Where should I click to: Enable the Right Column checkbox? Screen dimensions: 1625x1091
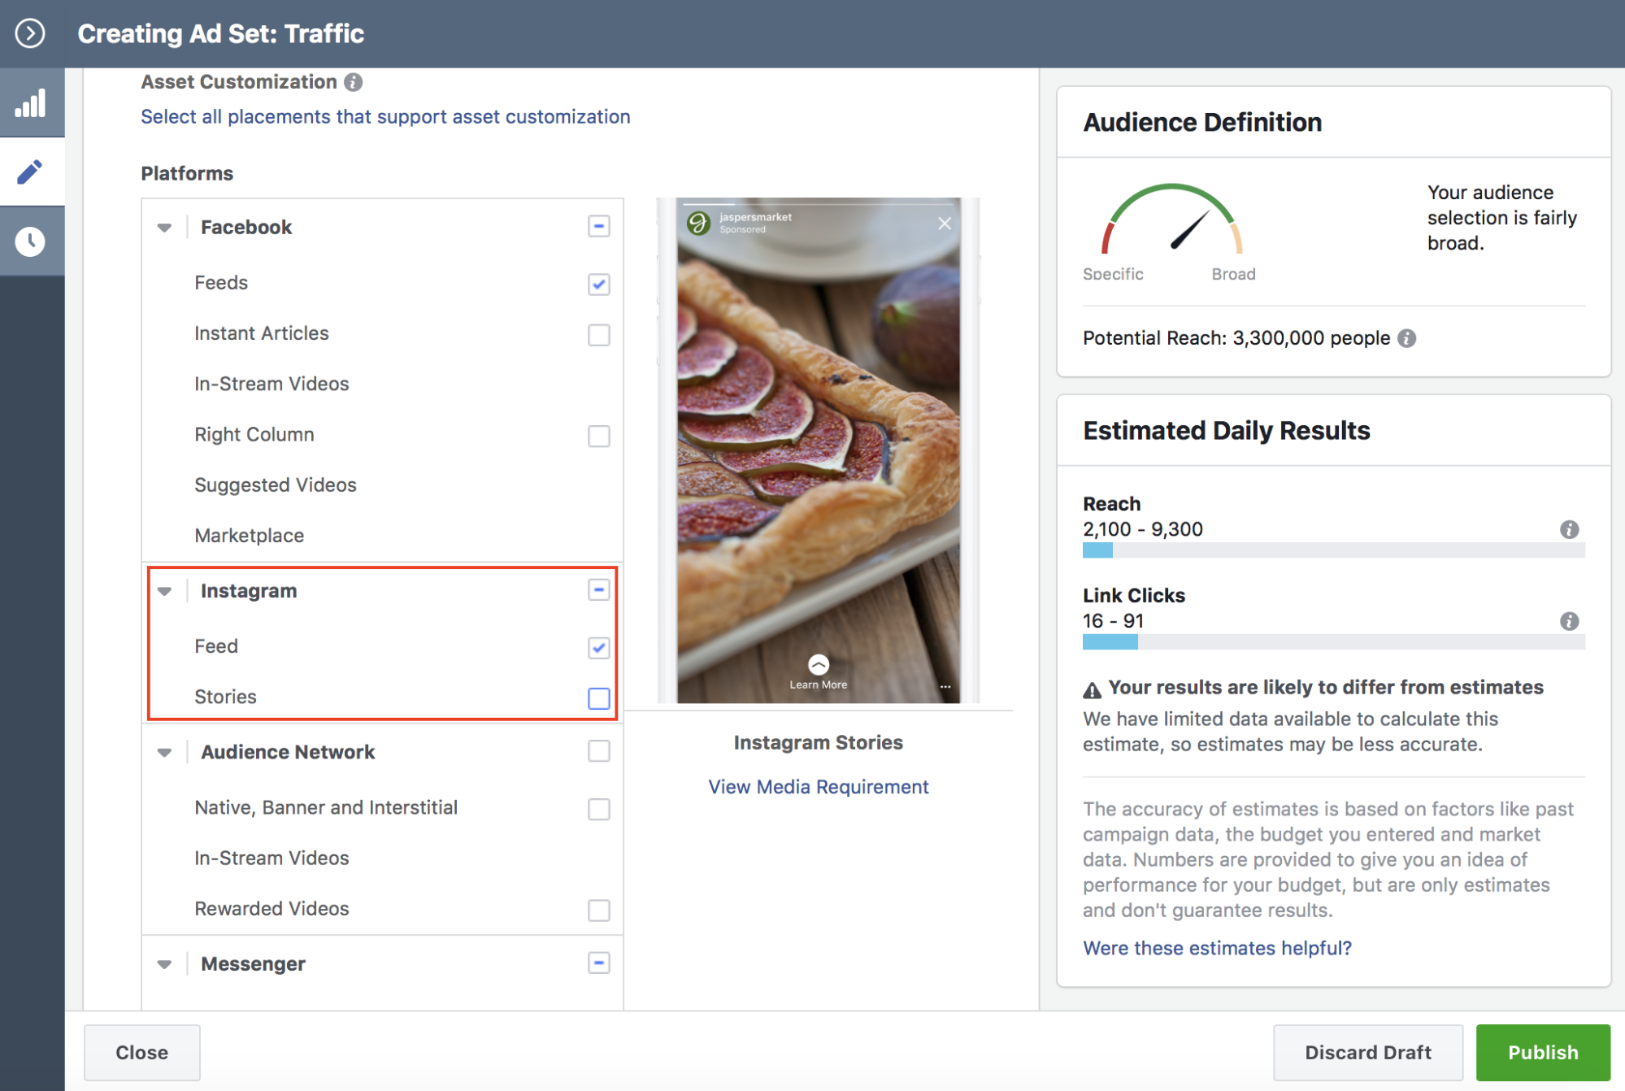(599, 436)
